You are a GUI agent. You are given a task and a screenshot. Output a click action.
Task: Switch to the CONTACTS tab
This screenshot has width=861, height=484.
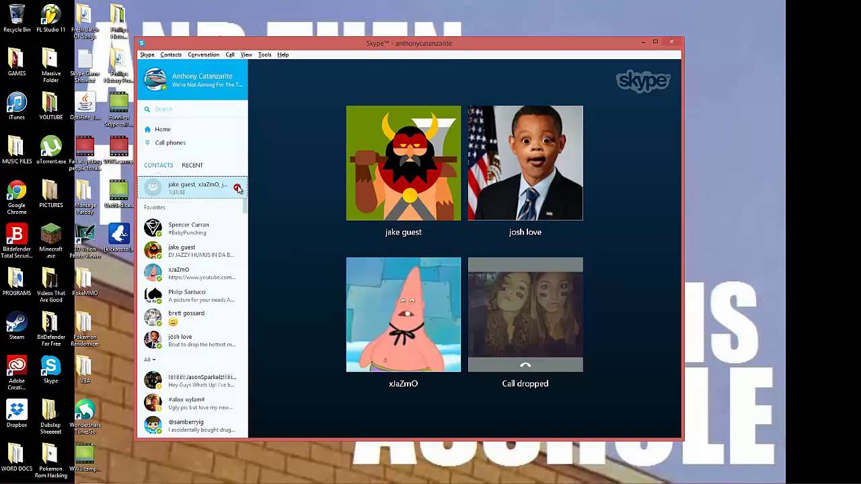pos(158,165)
